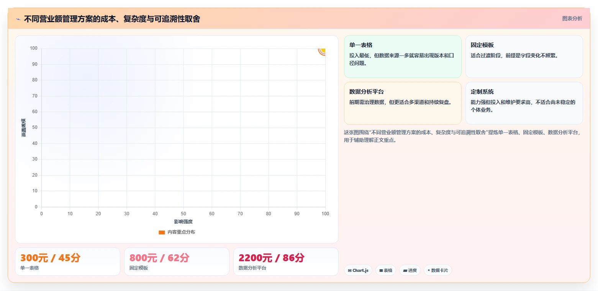
Task: Click the 覆盖规模 y-axis title
Action: [x=24, y=128]
